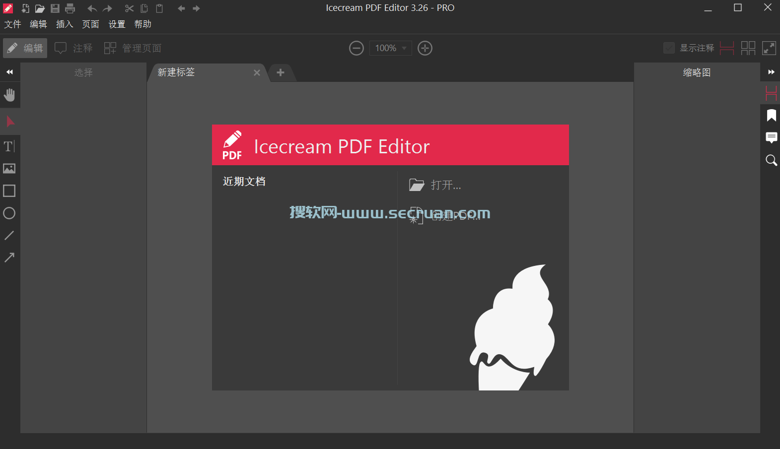780x449 pixels.
Task: Switch to 注释 mode button
Action: click(x=73, y=48)
